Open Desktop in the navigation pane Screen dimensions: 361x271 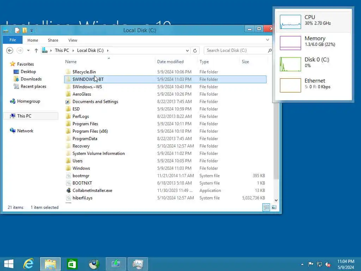28,71
